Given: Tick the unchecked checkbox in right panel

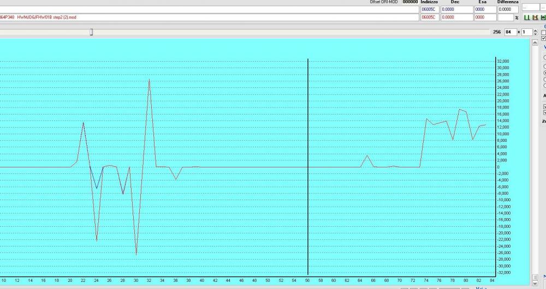Looking at the screenshot, I should (544, 32).
